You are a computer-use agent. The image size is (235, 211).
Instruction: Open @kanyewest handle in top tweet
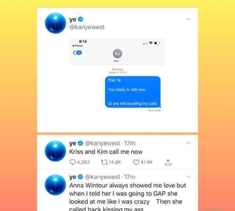[87, 27]
